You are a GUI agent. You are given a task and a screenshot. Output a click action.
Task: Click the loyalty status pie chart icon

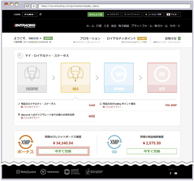coord(20,56)
